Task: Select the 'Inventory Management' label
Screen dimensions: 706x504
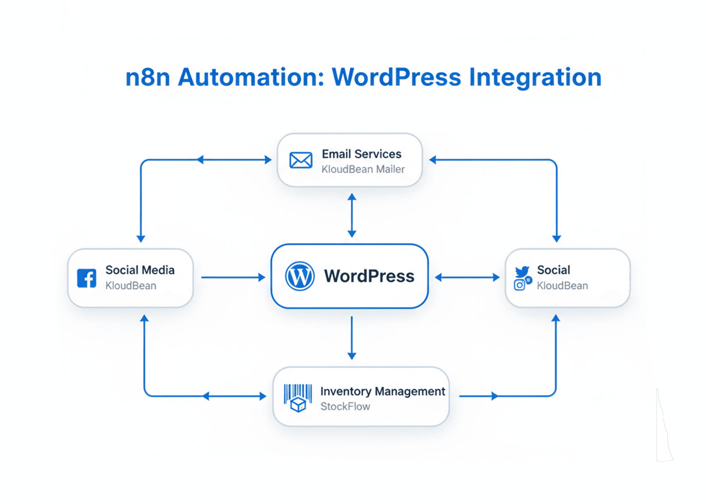Action: tap(382, 391)
